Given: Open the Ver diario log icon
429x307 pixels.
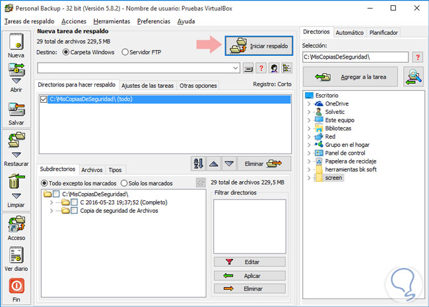Looking at the screenshot, I should pos(16,254).
